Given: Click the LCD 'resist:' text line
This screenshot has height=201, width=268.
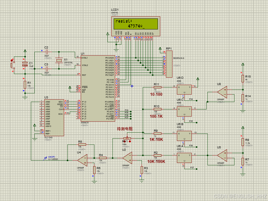Looking at the screenshot, I should [x=124, y=21].
